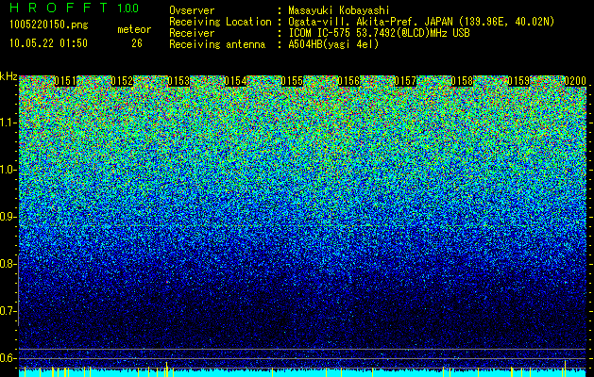Viewport: 594px width, 377px height.
Task: Click the 0157 time marker
Action: click(x=405, y=81)
